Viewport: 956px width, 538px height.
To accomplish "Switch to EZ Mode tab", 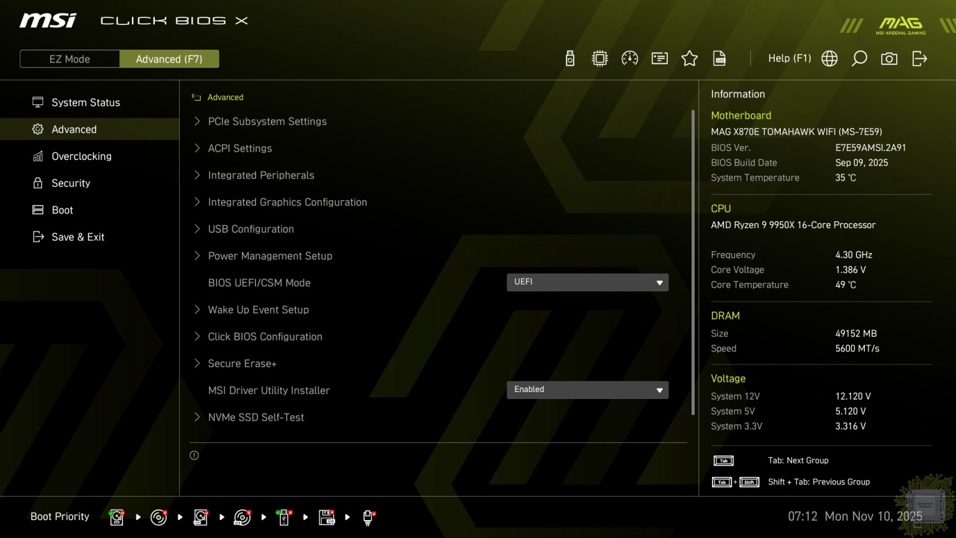I will (x=69, y=59).
